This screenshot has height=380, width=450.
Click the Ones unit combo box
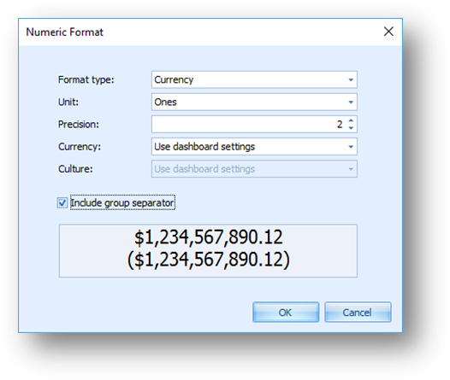click(x=254, y=102)
